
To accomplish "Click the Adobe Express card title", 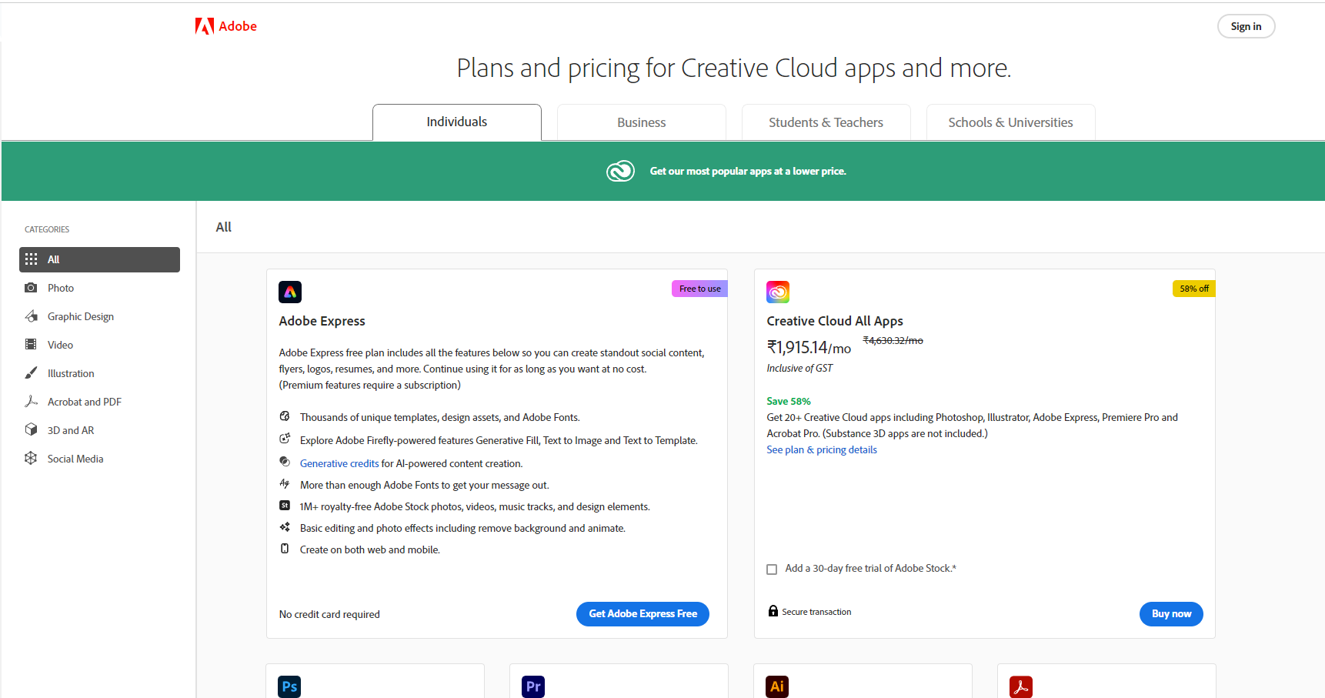I will pyautogui.click(x=322, y=321).
